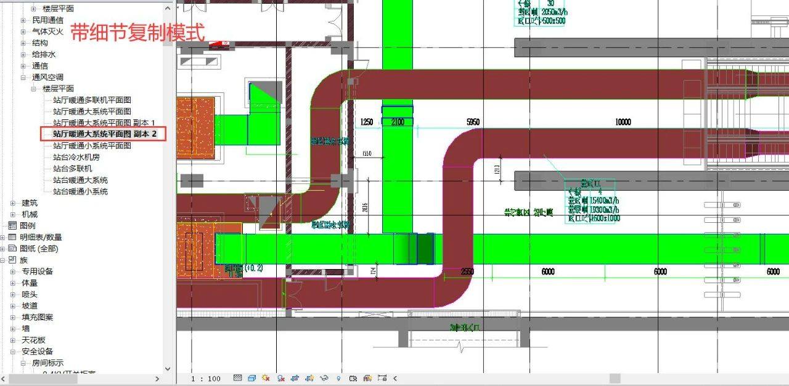Click the drawing area horizontal scrollbar thumb
789x386 pixels.
(x=615, y=379)
